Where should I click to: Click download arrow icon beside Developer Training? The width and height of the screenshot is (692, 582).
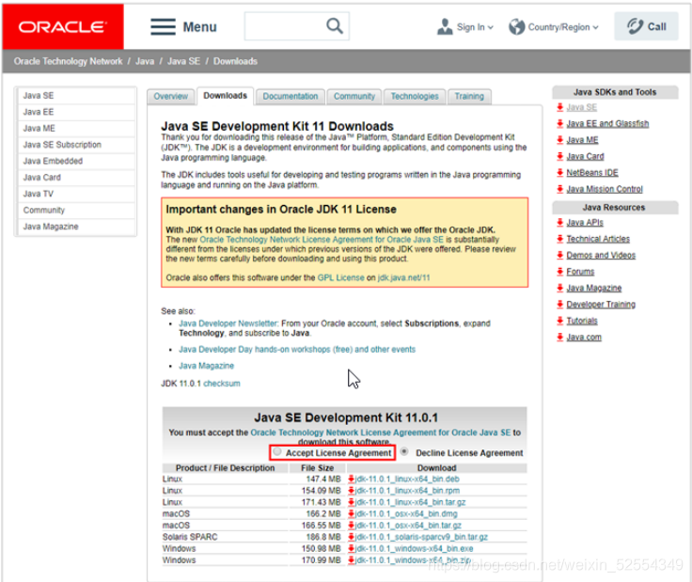[x=560, y=304]
